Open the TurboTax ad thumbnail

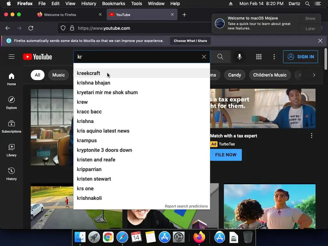pyautogui.click(x=263, y=108)
